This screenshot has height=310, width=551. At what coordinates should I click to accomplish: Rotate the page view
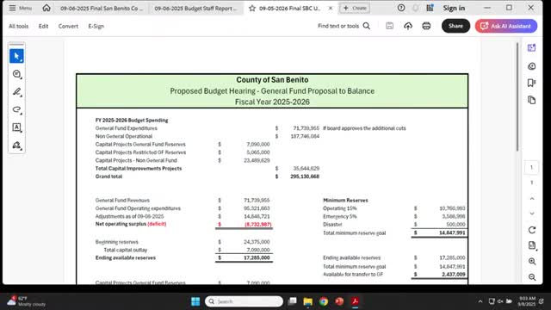click(532, 230)
